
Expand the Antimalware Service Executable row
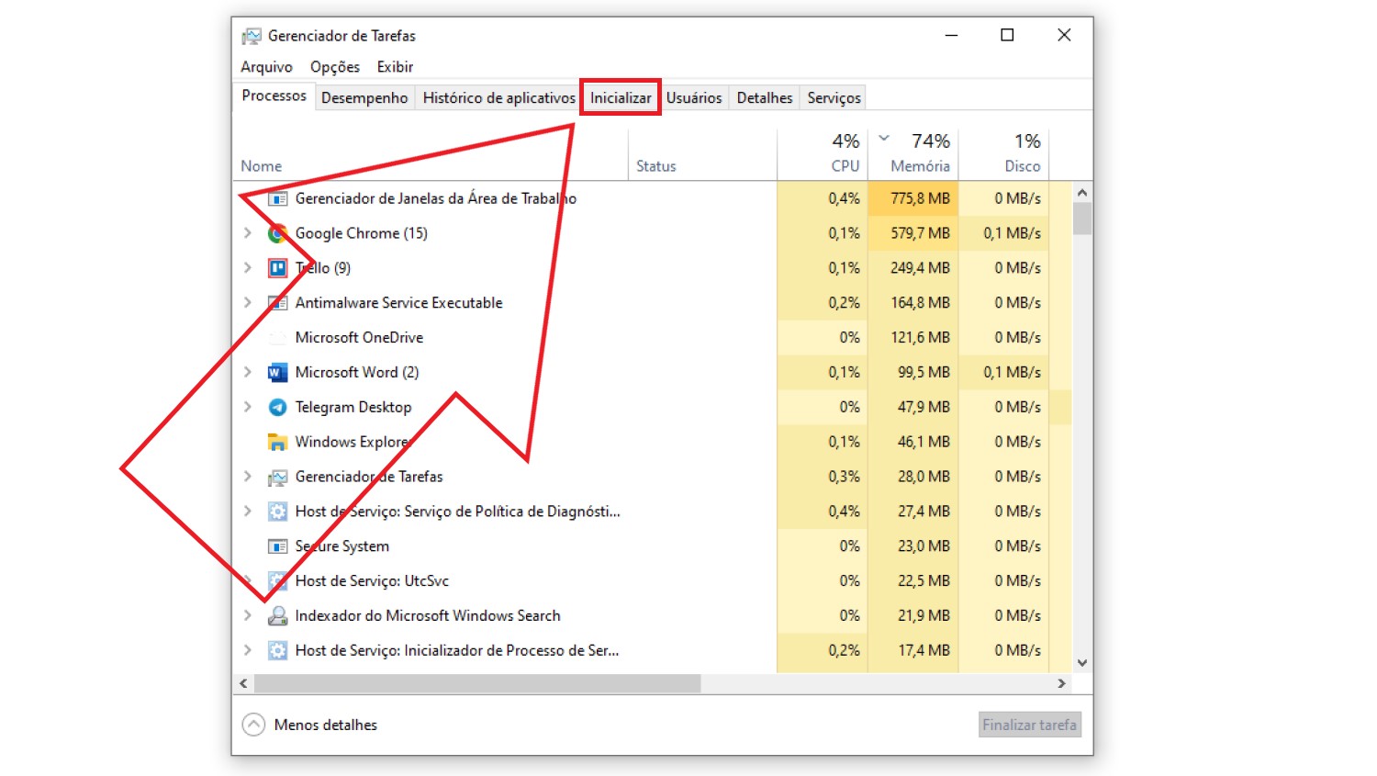(247, 302)
